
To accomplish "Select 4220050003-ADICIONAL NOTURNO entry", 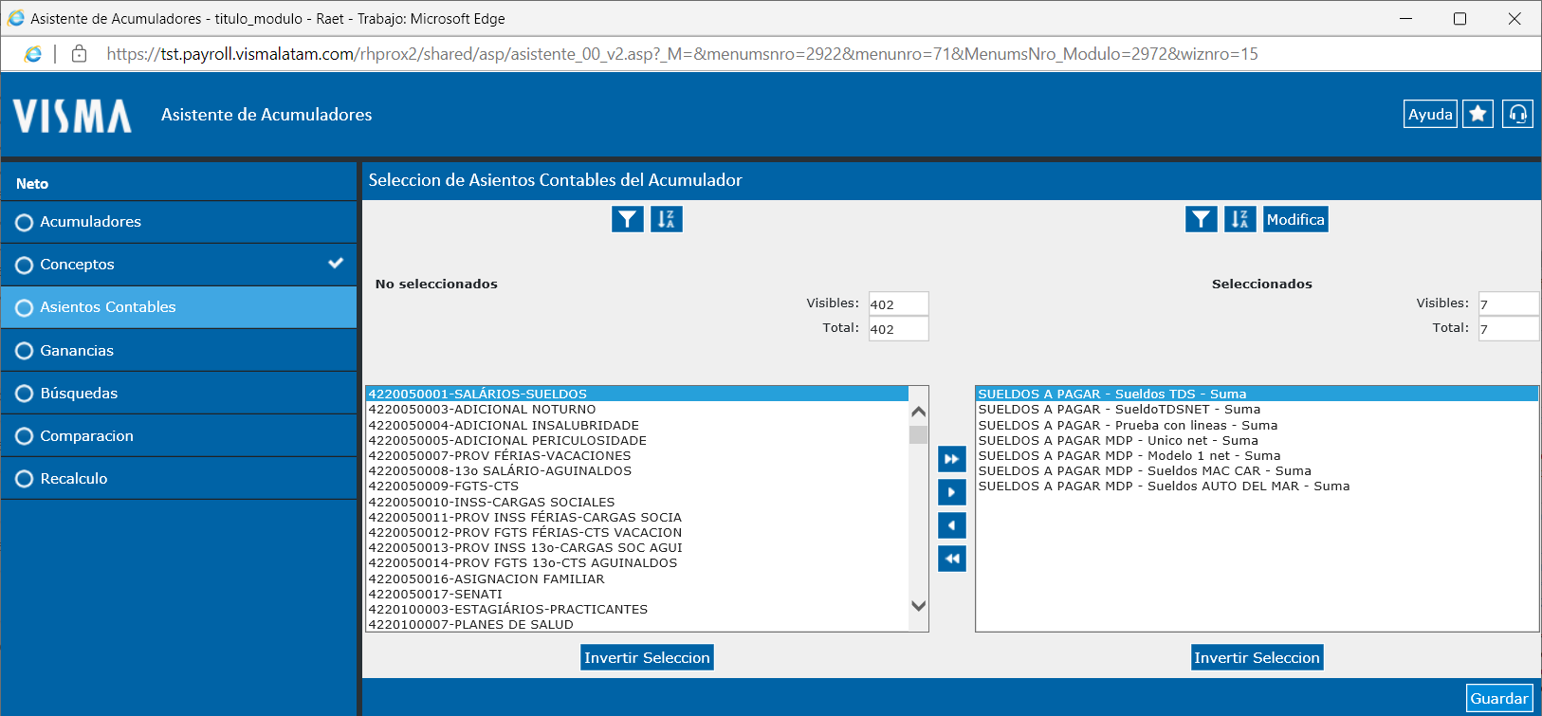I will [x=637, y=410].
